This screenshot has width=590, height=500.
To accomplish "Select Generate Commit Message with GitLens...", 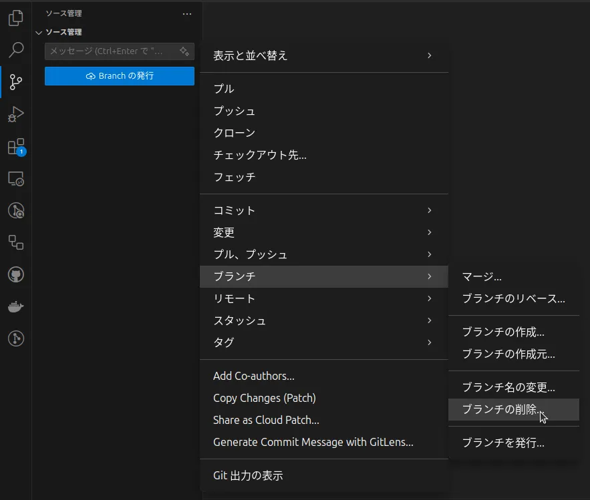I will point(313,442).
